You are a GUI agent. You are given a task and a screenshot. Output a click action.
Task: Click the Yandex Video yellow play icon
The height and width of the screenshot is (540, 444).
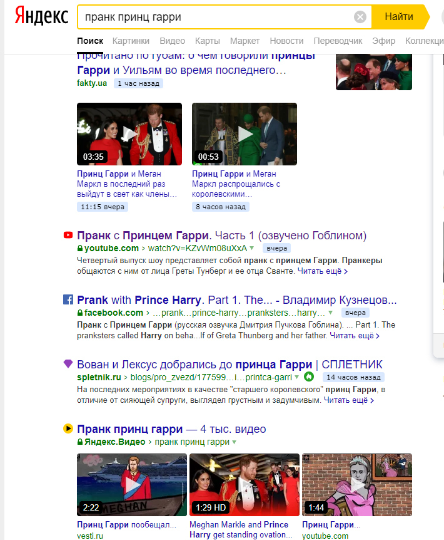click(x=68, y=429)
